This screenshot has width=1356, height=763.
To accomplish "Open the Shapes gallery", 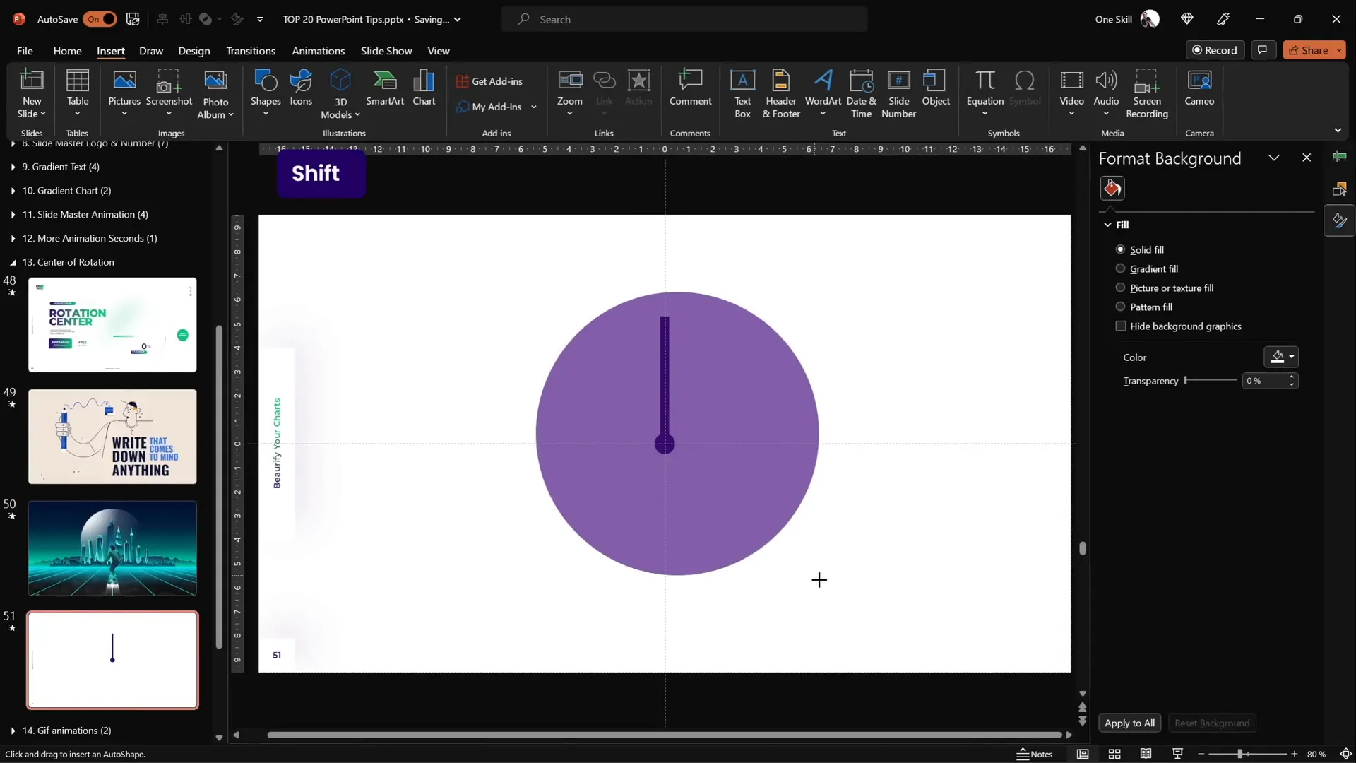I will pyautogui.click(x=266, y=93).
